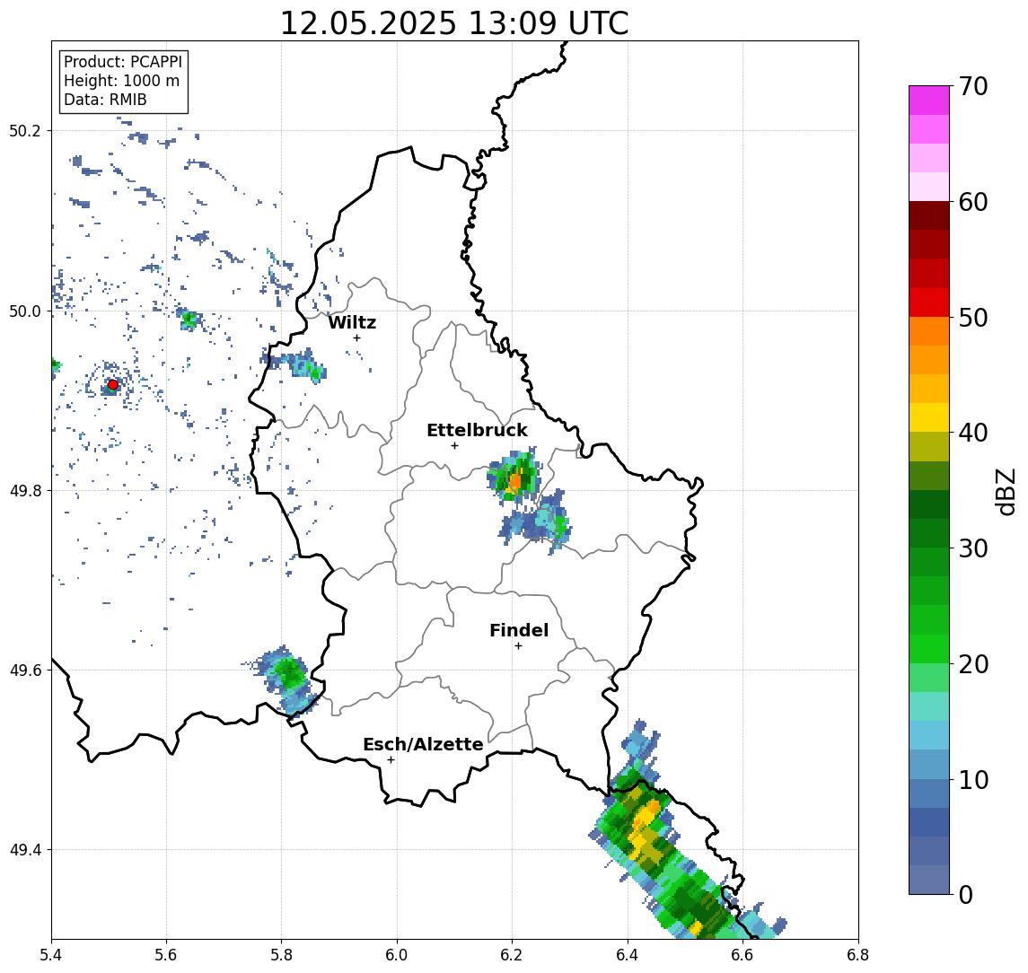Click the yellow echo core in southeast rainband
The height and width of the screenshot is (973, 1028).
pyautogui.click(x=645, y=816)
